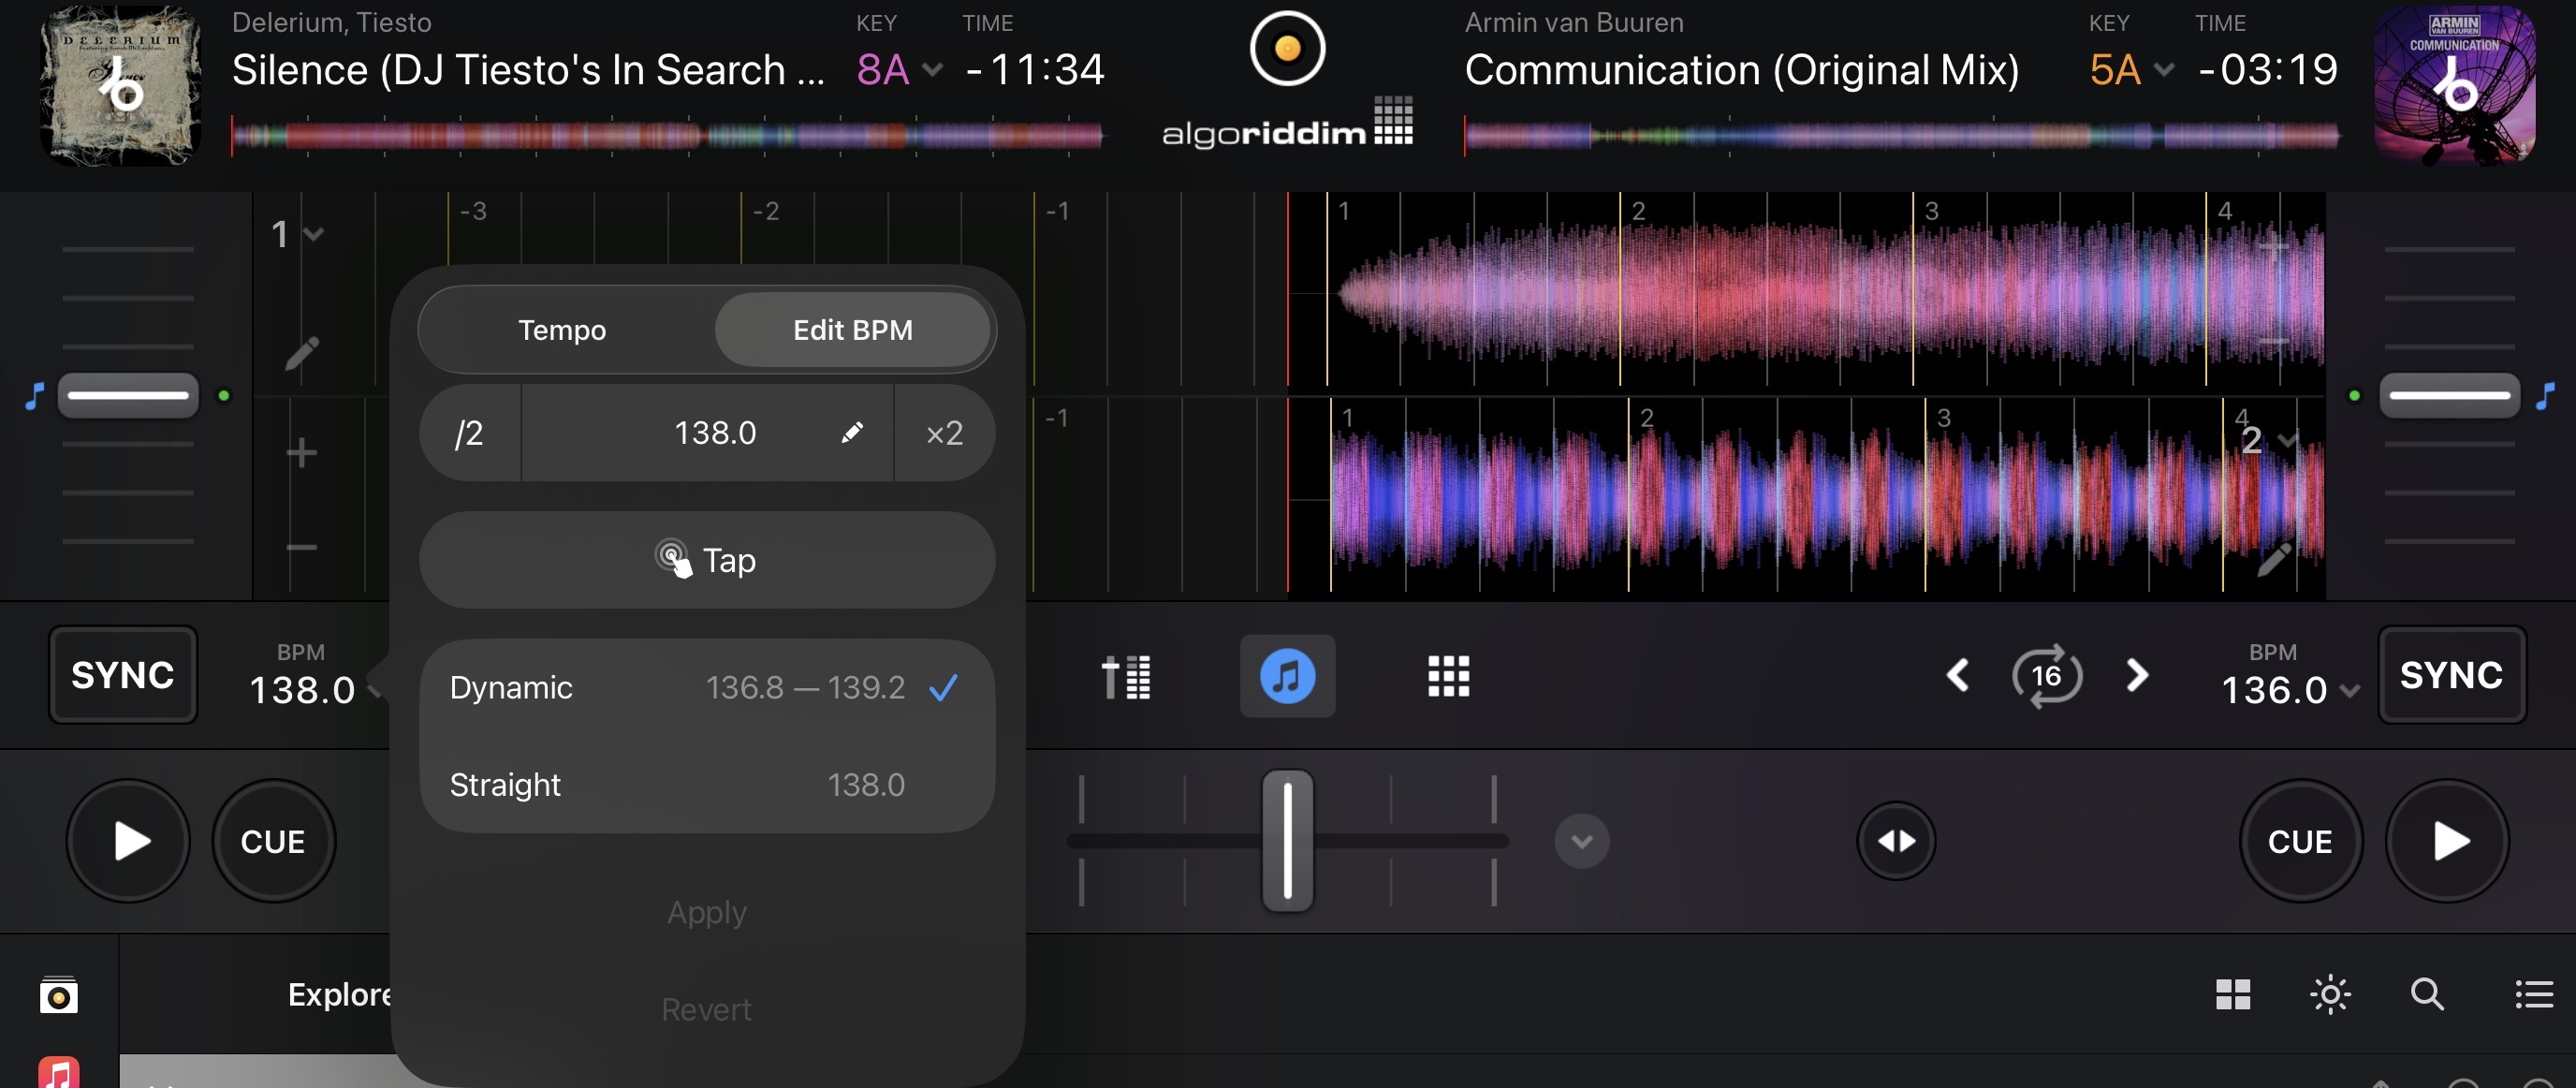Click the left deck remaining time -11:34
The width and height of the screenshot is (2576, 1088).
[x=1035, y=69]
